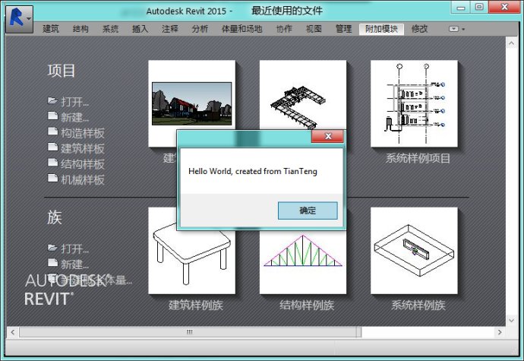This screenshot has height=361, width=524.
Task: Click 新建... link under 族
Action: (x=75, y=264)
